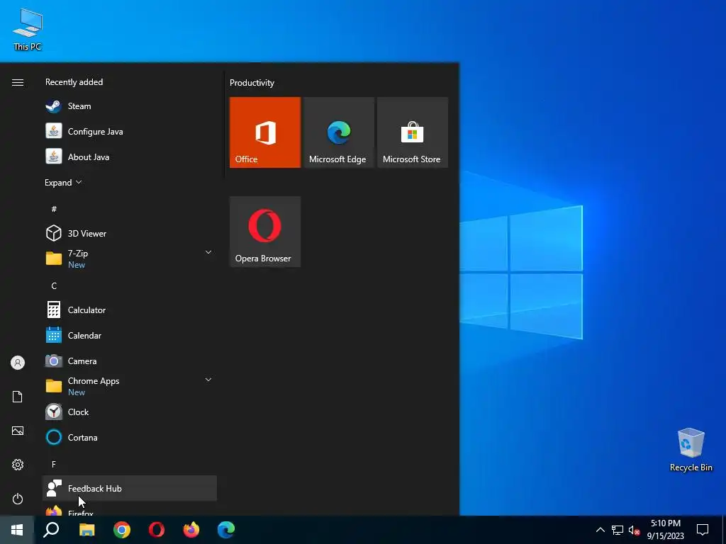The width and height of the screenshot is (726, 544).
Task: Open File Explorer from taskbar
Action: (86, 530)
